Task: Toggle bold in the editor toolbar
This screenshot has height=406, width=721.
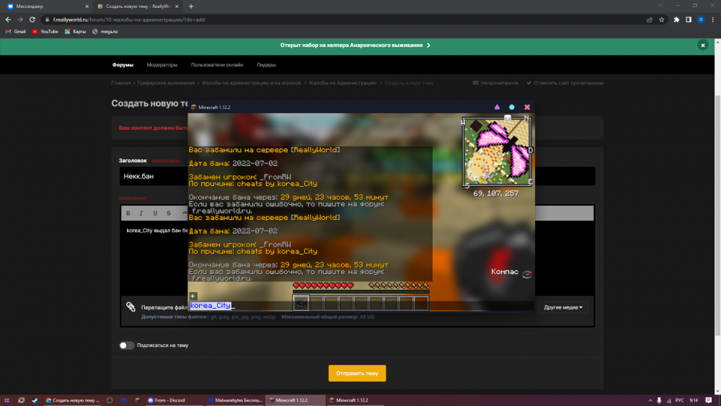Action: (128, 213)
